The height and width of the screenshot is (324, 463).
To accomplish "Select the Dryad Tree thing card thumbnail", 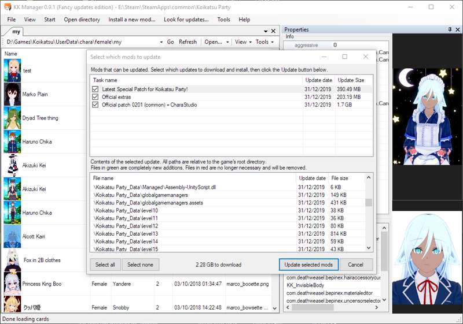I will (x=12, y=118).
